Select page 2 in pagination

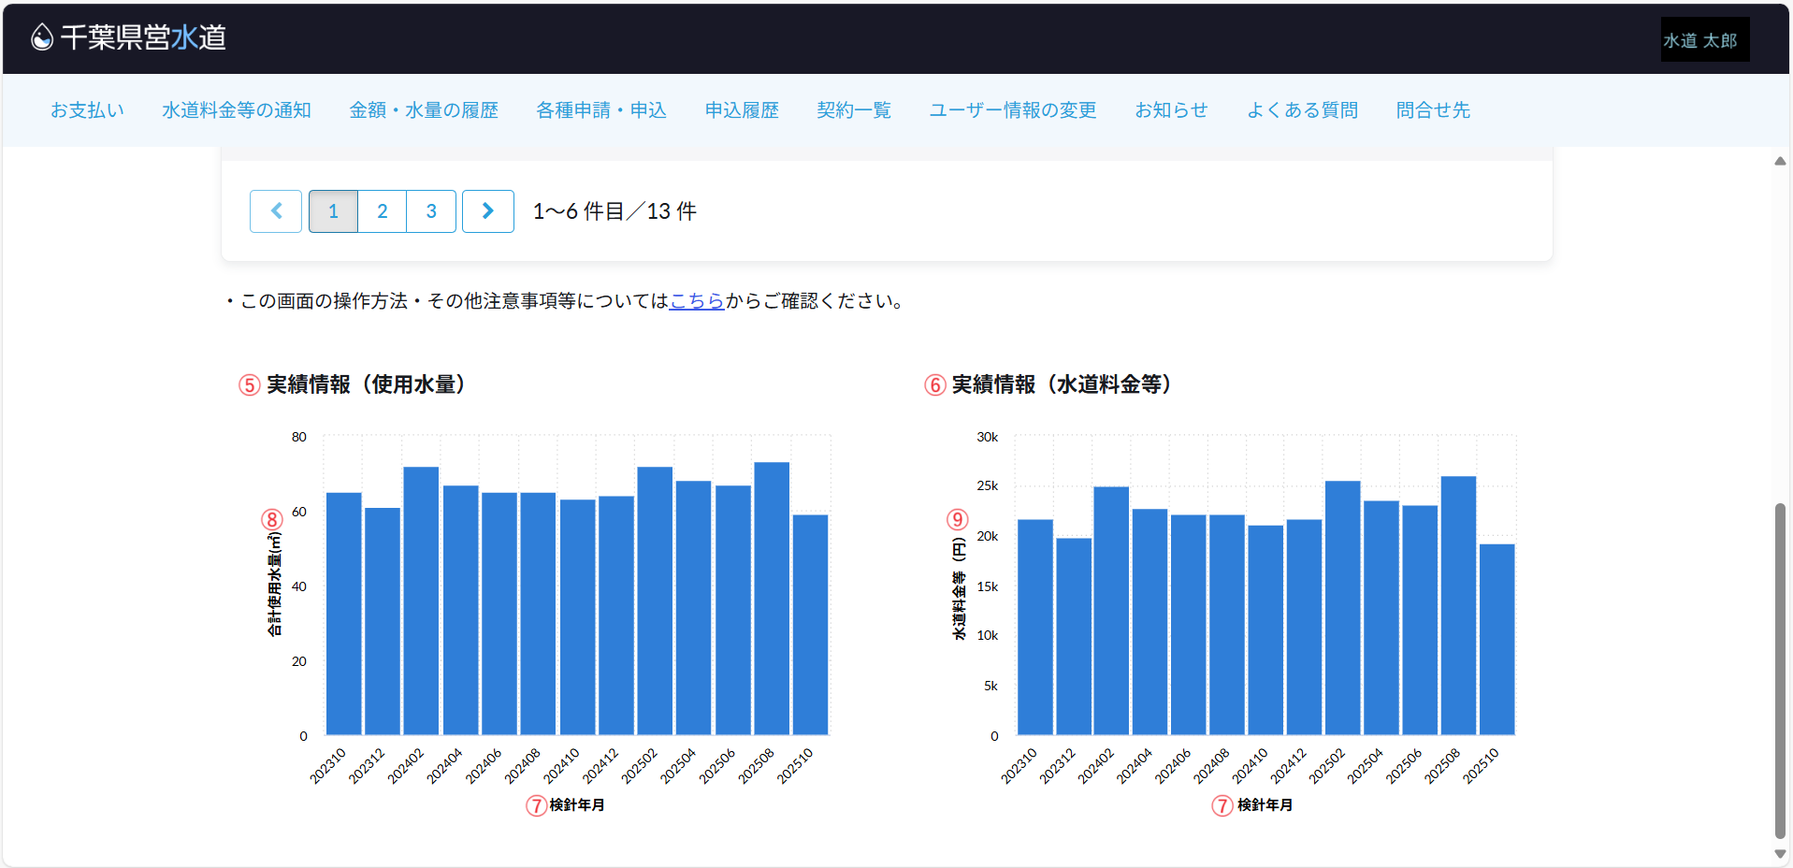coord(382,211)
